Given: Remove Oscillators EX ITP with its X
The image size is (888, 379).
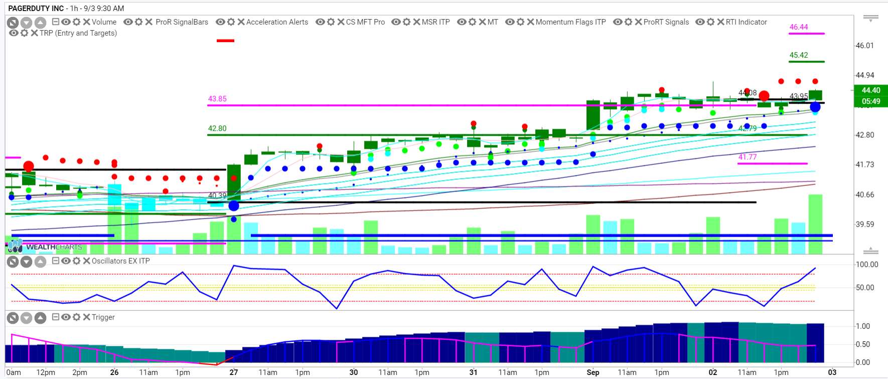Looking at the screenshot, I should point(86,261).
